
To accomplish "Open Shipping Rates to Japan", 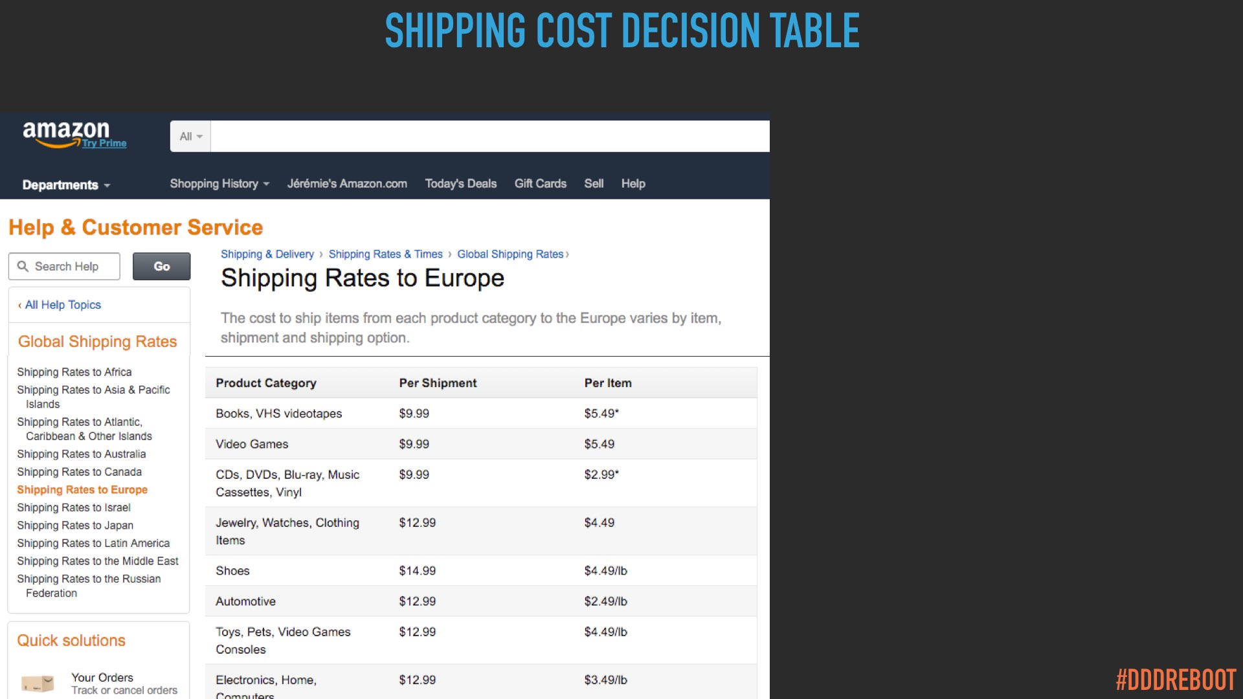I will point(75,526).
